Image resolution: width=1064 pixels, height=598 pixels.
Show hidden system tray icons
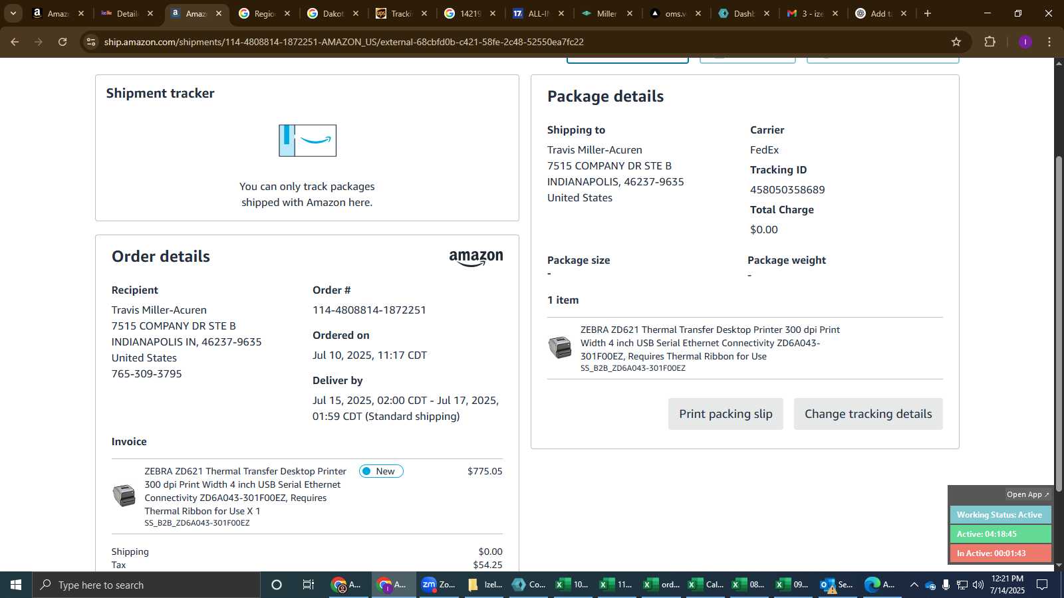pyautogui.click(x=914, y=585)
